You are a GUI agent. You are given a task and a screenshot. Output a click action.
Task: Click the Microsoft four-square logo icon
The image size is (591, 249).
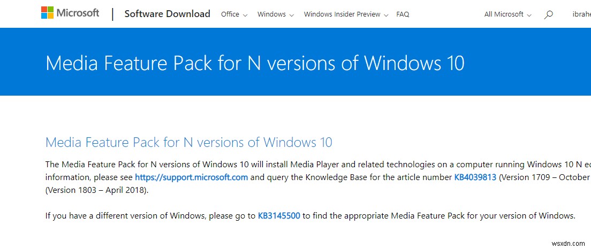[x=48, y=13]
